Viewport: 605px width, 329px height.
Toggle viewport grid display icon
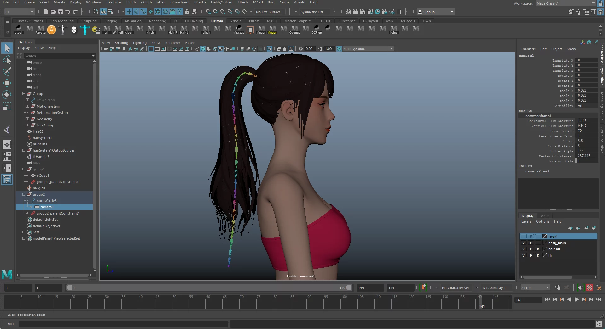tap(151, 49)
